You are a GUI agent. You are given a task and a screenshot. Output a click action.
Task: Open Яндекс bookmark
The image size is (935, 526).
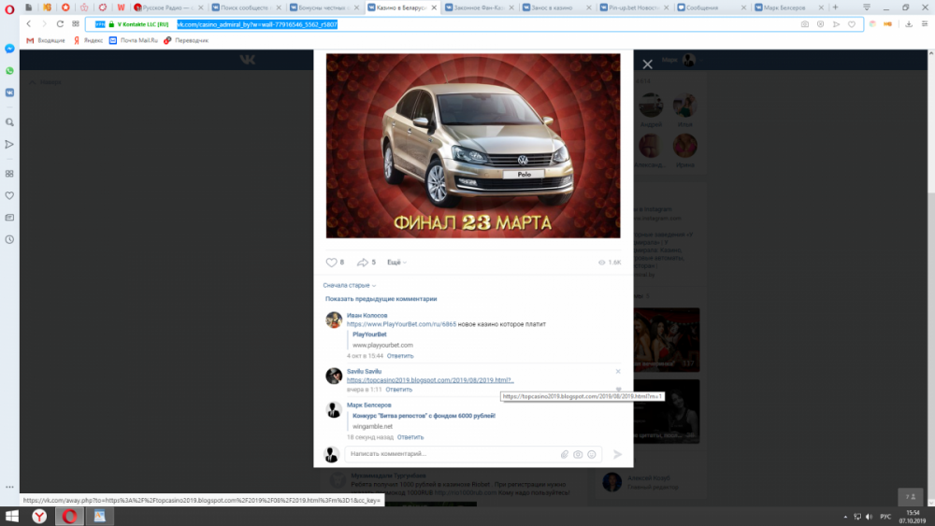[x=88, y=40]
